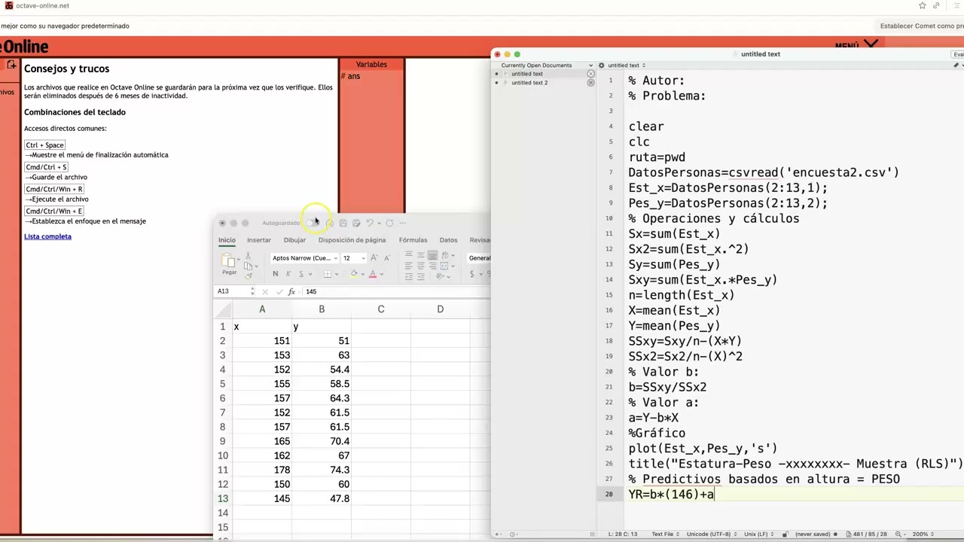Open the 200% zoom level selector
This screenshot has width=964, height=542.
point(924,534)
